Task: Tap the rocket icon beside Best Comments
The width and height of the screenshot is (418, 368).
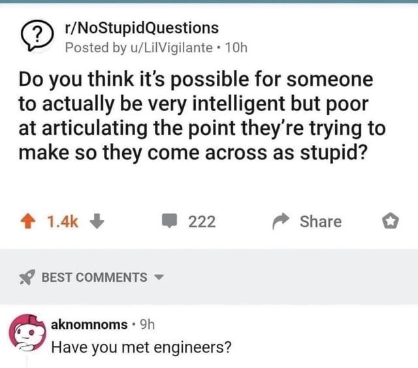Action: pos(27,277)
